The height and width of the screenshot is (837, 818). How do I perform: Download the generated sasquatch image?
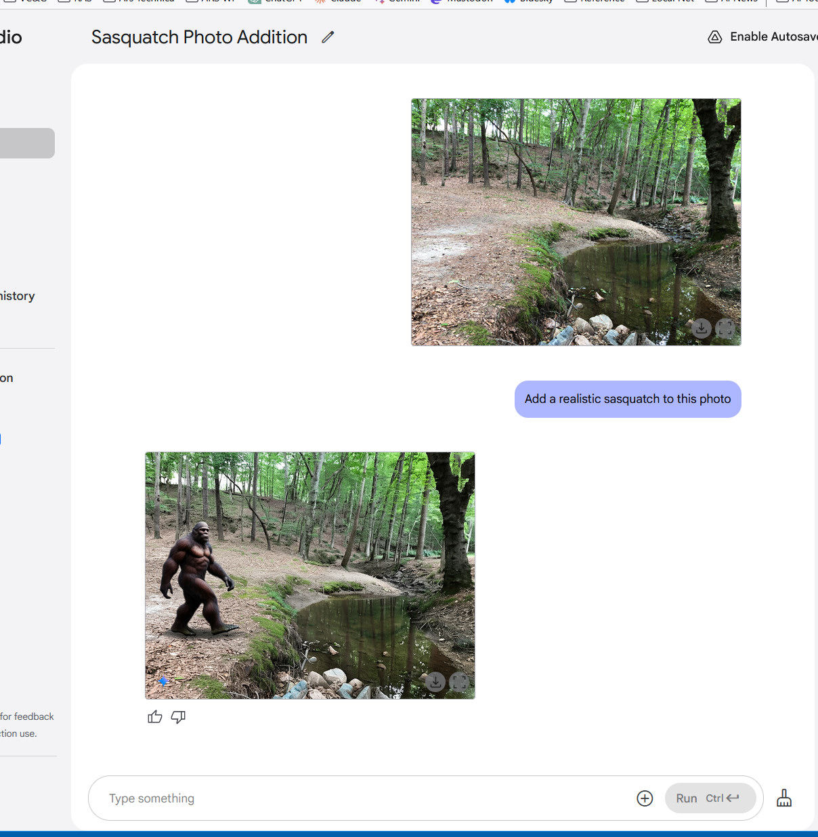(435, 682)
